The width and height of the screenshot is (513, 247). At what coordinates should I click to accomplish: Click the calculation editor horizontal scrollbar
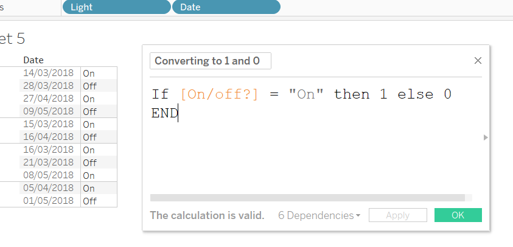(307, 198)
